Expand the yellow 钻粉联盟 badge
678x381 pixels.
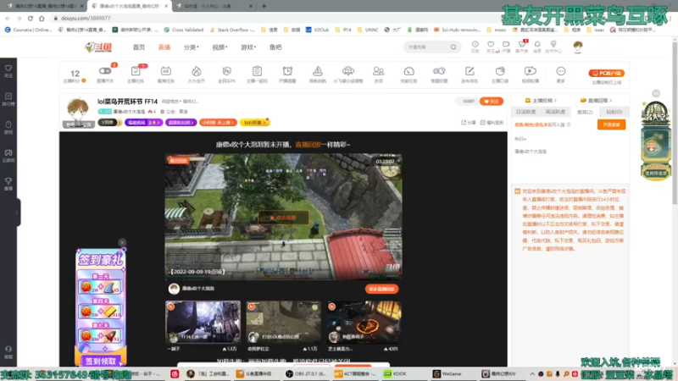coord(255,123)
